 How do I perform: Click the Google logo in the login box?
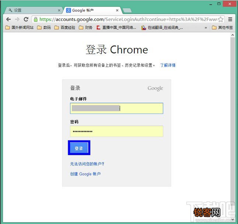click(x=155, y=88)
